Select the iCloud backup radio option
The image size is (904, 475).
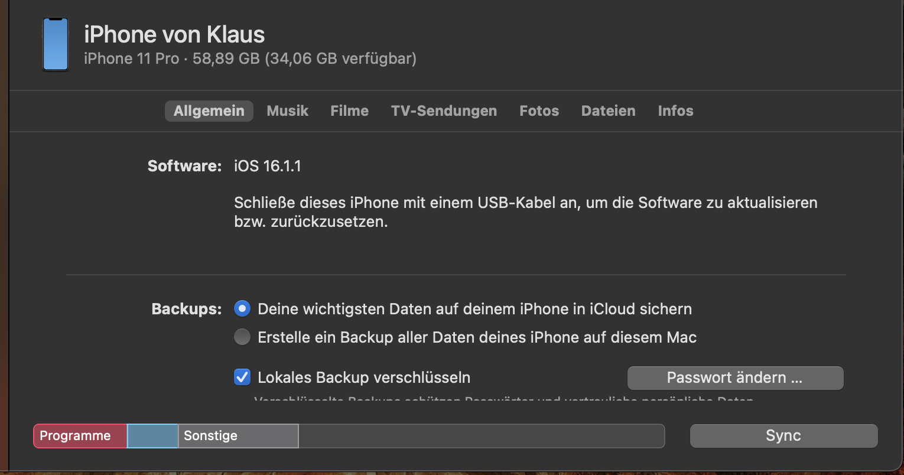tap(242, 309)
